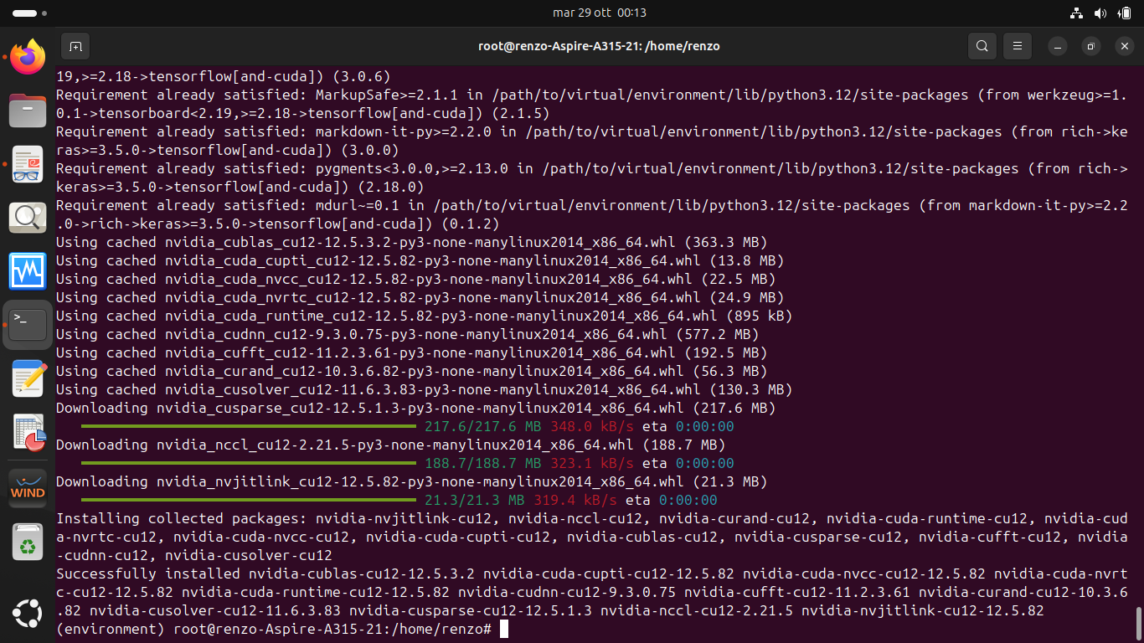Close the terminal window
Viewport: 1144px width, 643px height.
1125,46
